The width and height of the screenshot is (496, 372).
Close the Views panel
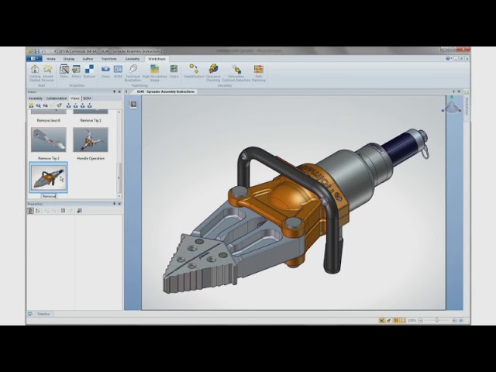point(119,91)
